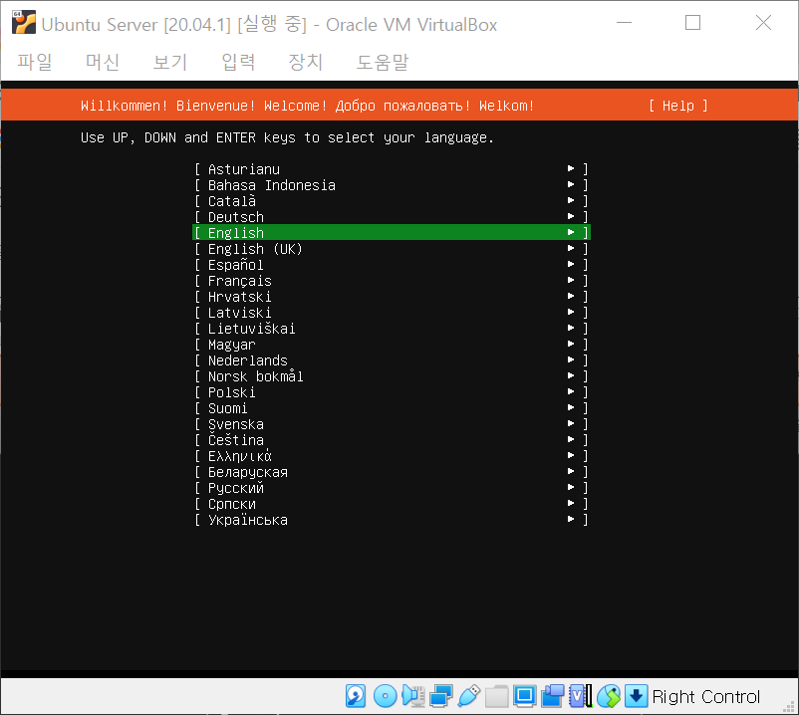This screenshot has height=715, width=799.
Task: Choose Svenska from the languages
Action: [392, 424]
